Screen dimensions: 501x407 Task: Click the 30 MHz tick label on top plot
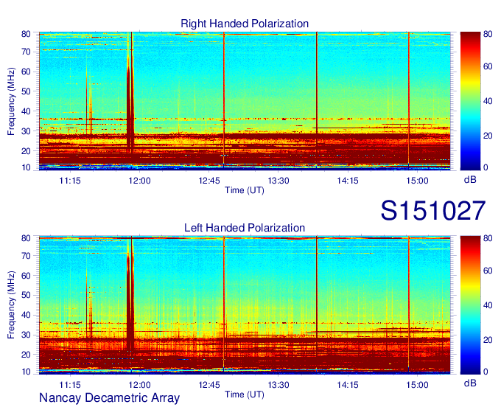click(x=26, y=131)
